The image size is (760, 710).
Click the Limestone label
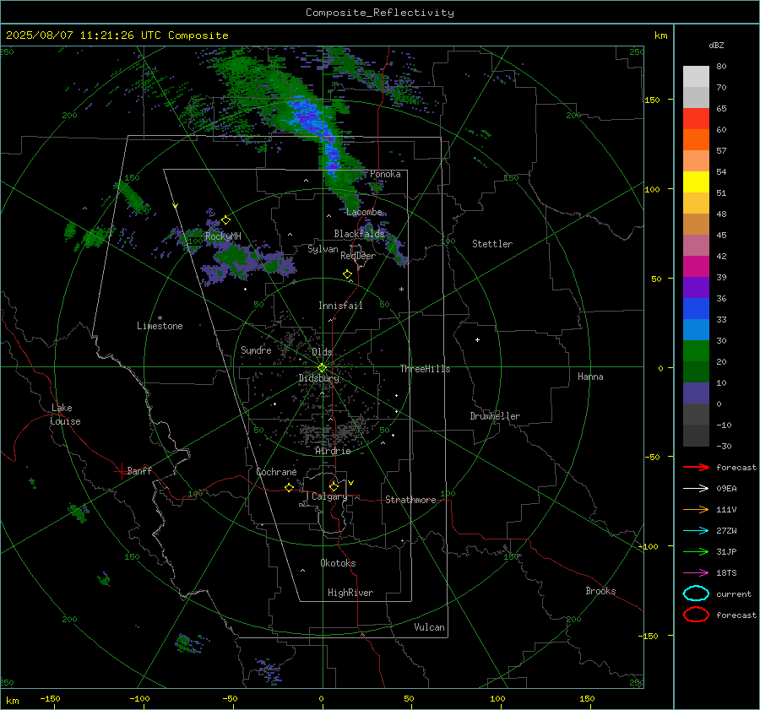point(160,326)
